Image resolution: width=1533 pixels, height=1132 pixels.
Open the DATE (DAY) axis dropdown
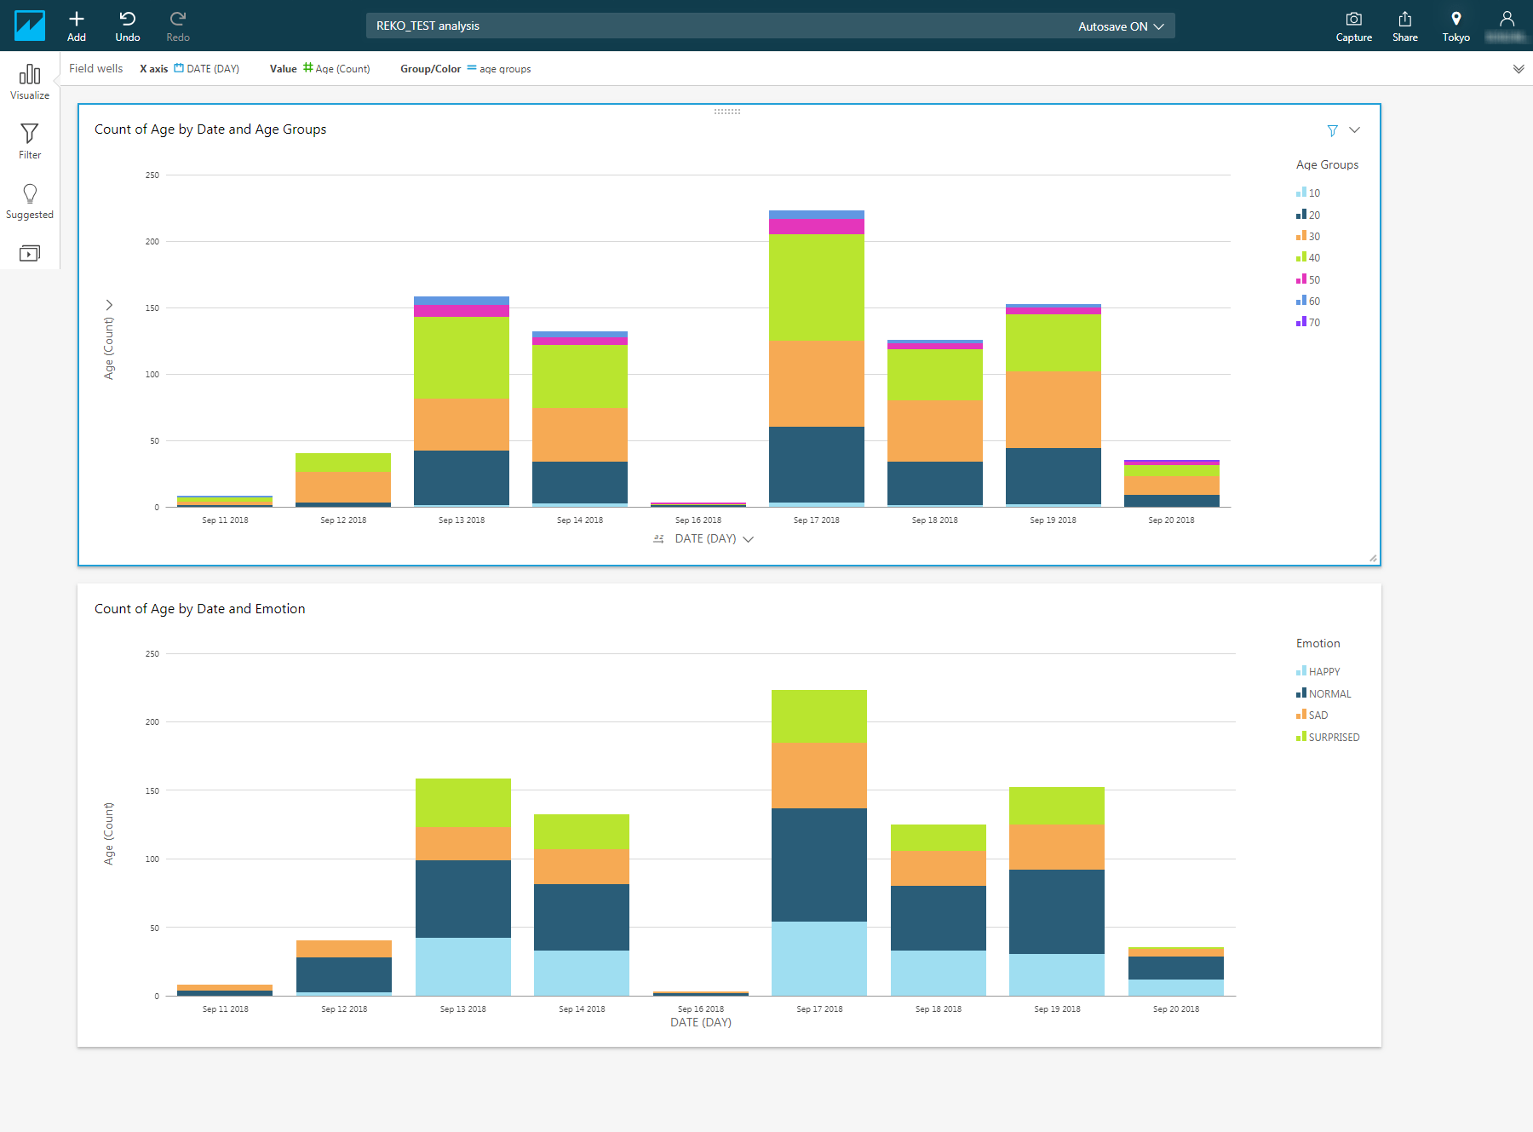pos(748,538)
